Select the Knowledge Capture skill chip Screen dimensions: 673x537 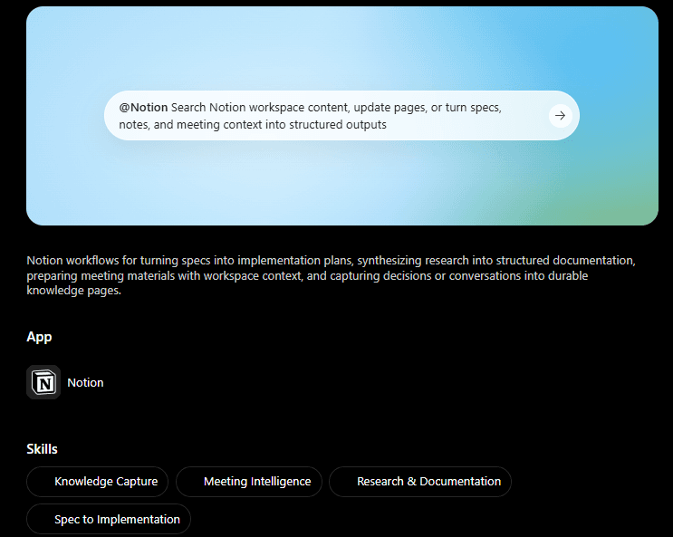98,482
